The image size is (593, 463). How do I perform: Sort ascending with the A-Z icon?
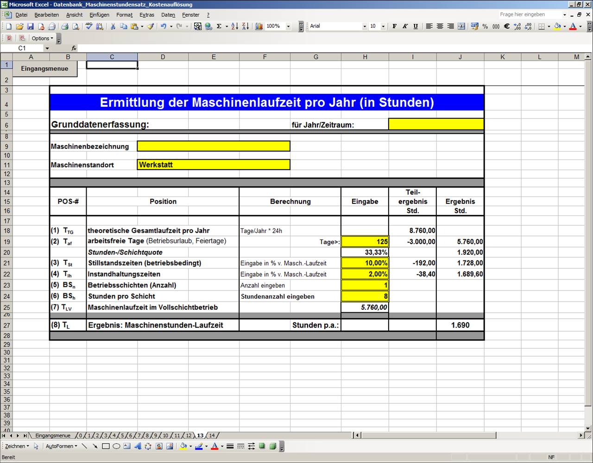[x=234, y=26]
